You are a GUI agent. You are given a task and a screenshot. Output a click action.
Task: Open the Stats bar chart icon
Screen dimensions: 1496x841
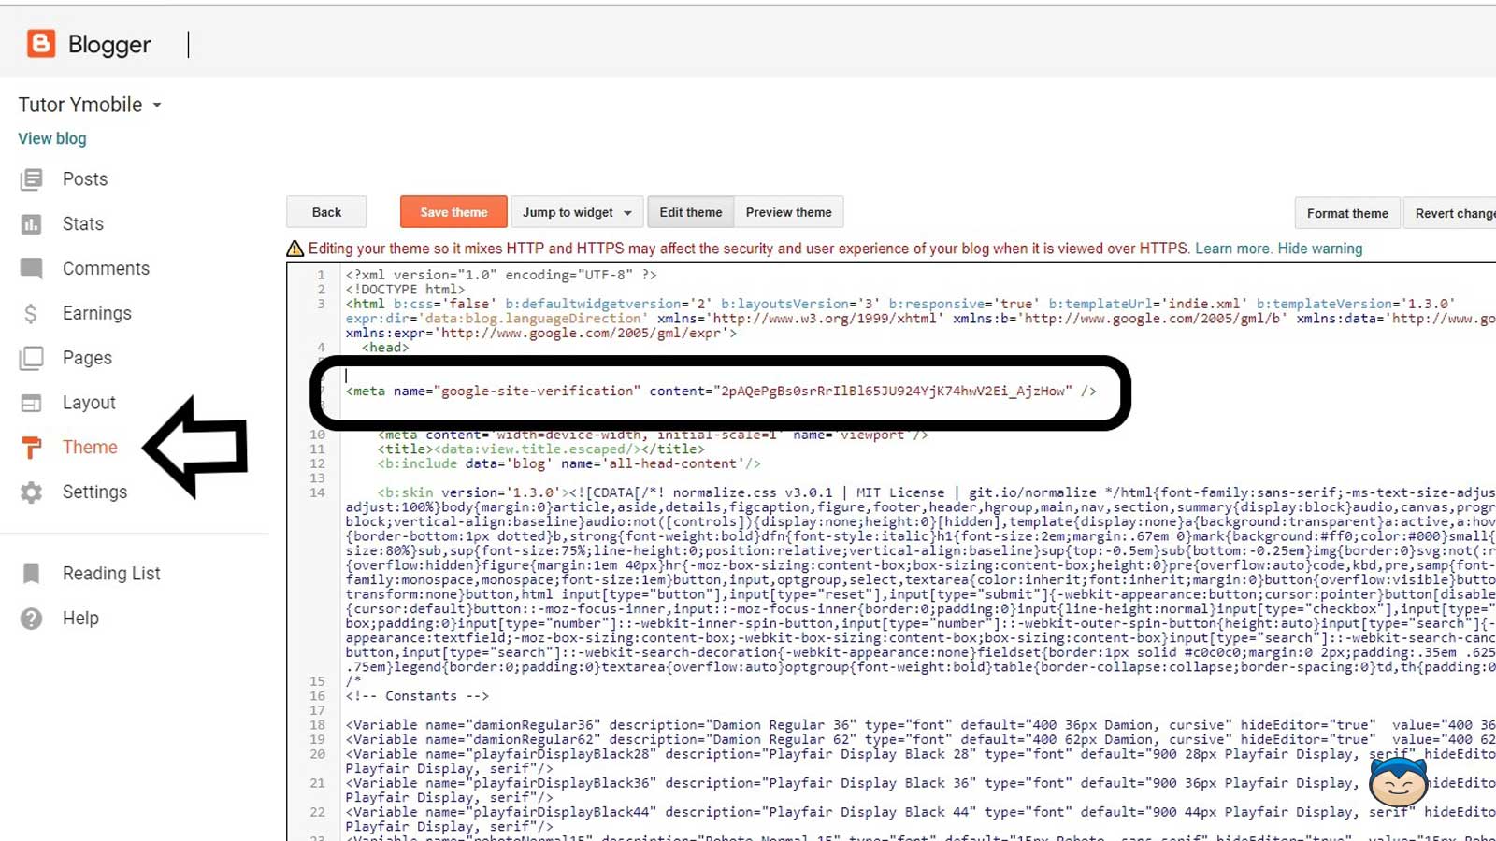click(x=31, y=224)
